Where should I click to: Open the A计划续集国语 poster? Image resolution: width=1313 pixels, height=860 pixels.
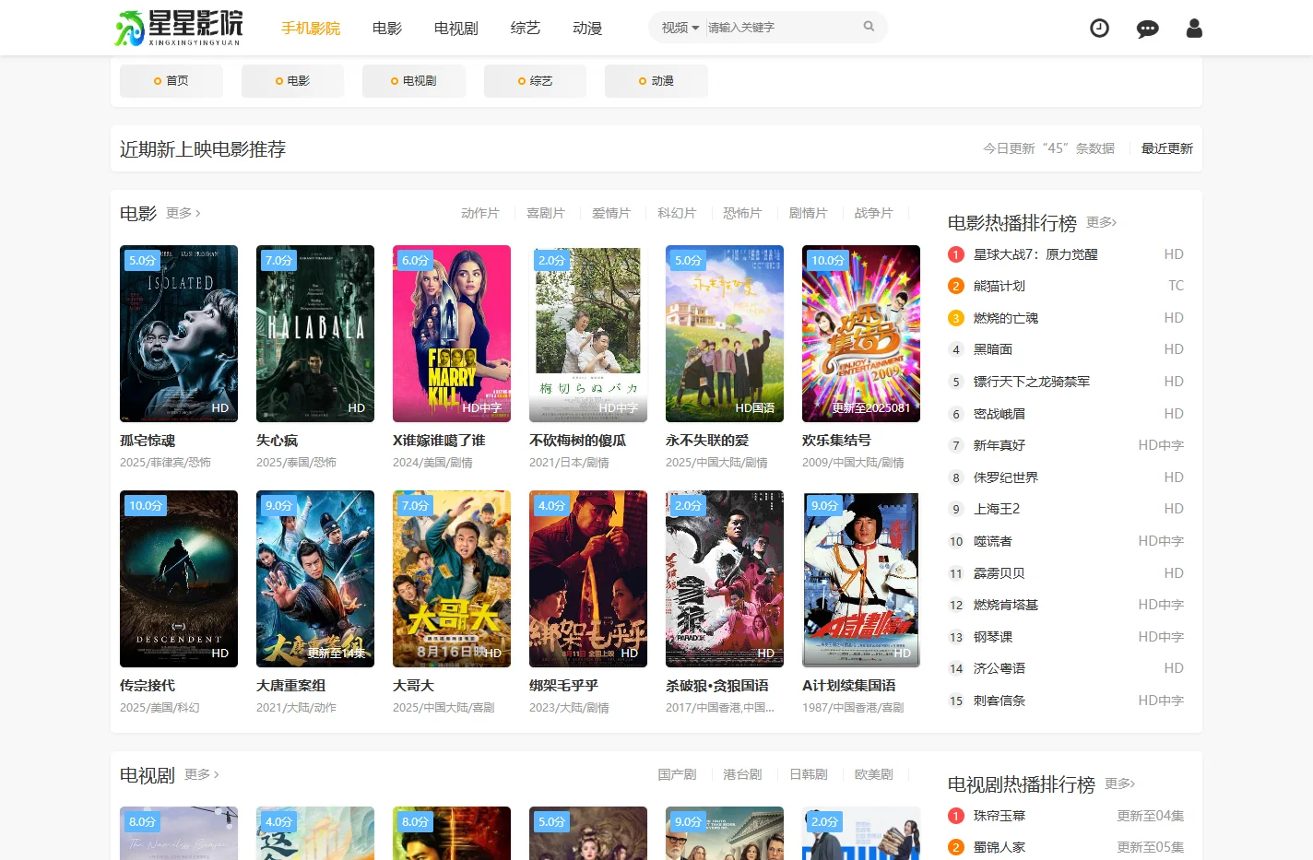(861, 579)
